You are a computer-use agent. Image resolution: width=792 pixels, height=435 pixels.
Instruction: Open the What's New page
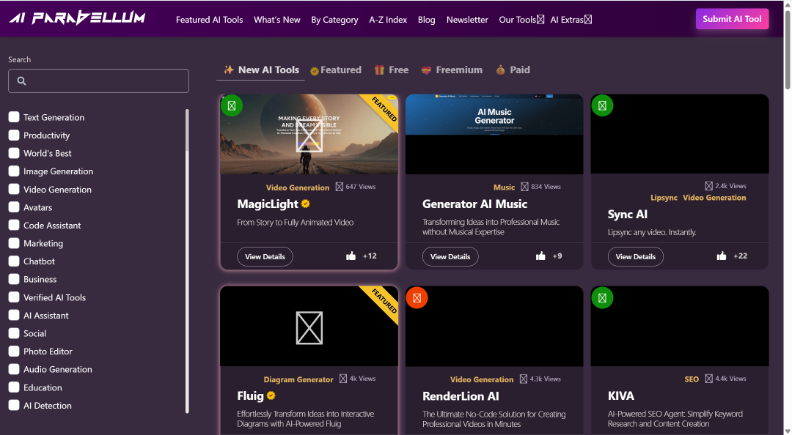tap(276, 20)
